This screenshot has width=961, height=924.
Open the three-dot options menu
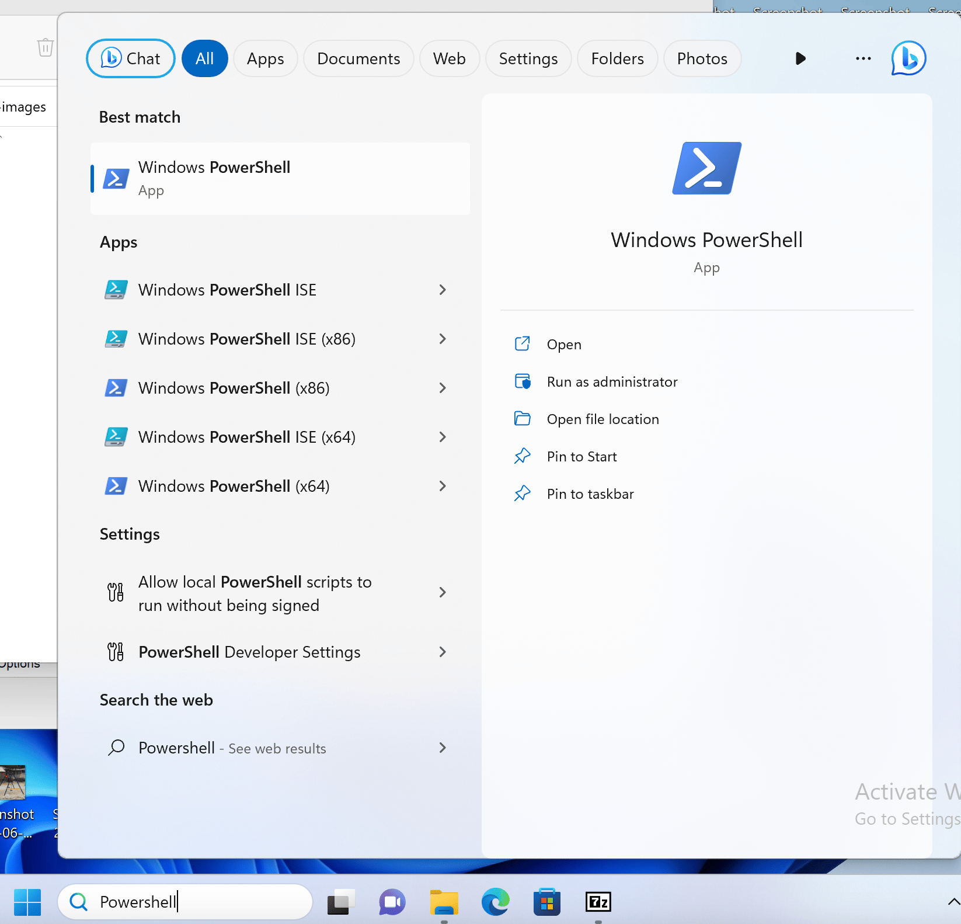coord(863,58)
